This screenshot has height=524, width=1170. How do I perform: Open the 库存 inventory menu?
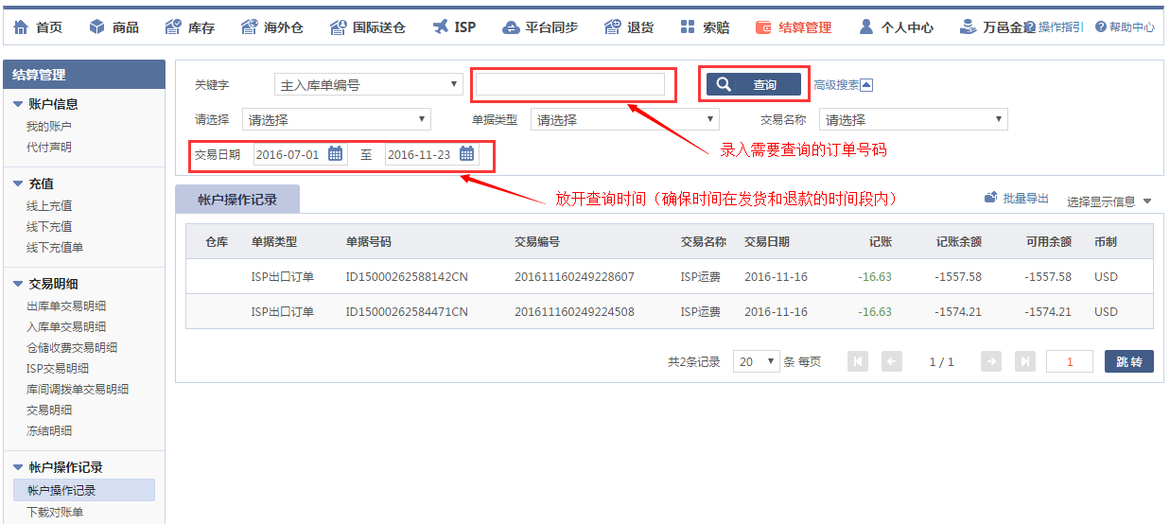pyautogui.click(x=189, y=27)
